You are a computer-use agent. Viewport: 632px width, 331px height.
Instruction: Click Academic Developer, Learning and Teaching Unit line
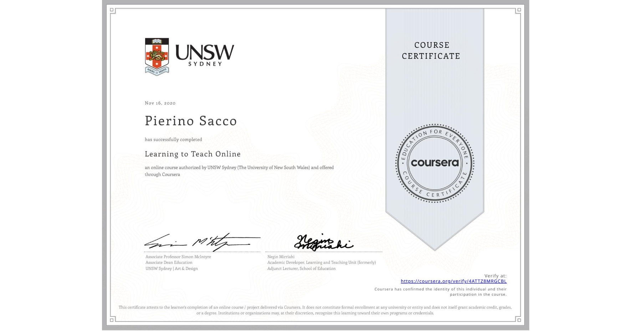(x=322, y=263)
